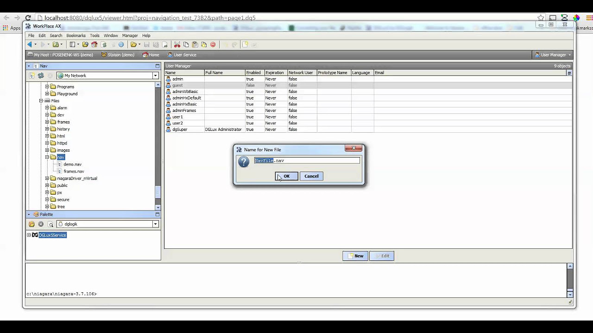Screen dimensions: 593x333
Task: Expand the DGLux5Service entry in the Palette
Action: tap(29, 235)
